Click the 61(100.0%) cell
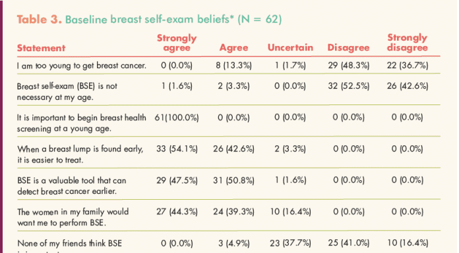The image size is (459, 253). pos(177,118)
